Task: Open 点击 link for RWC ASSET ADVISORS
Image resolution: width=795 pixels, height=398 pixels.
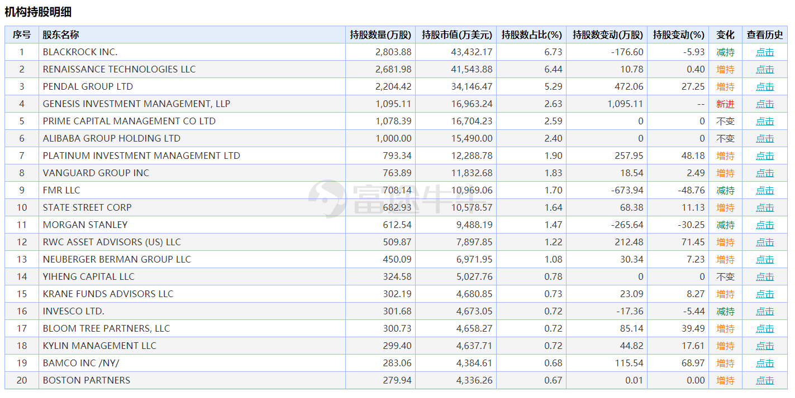Action: coord(765,242)
